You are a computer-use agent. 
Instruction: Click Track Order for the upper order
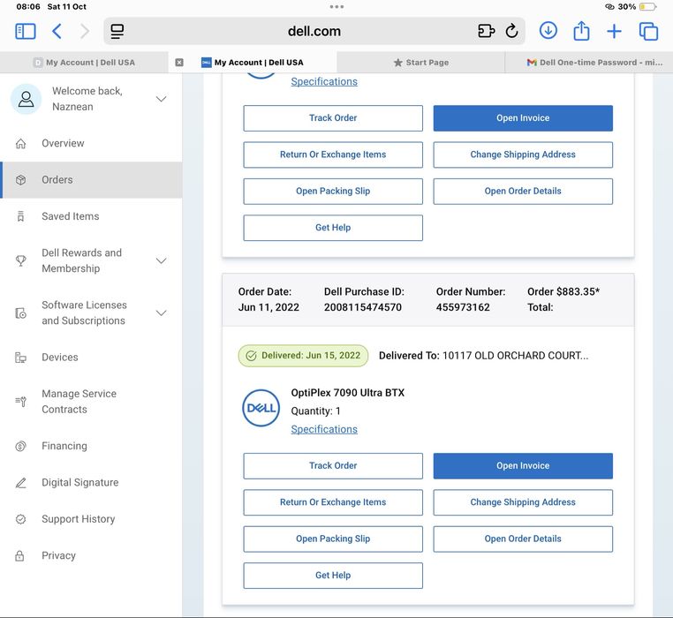click(x=333, y=118)
